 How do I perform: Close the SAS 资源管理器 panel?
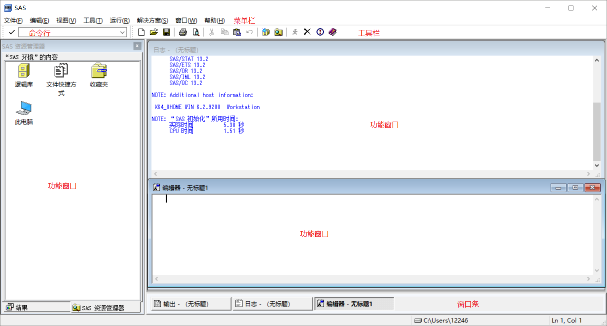tap(137, 46)
